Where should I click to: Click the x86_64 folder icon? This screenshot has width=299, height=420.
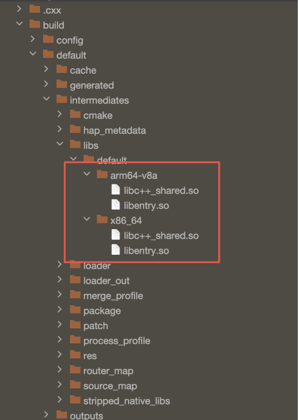102,220
